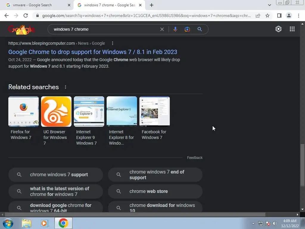Click the scroll-right arrow
Screen dimensions: 305x229
click(298, 215)
